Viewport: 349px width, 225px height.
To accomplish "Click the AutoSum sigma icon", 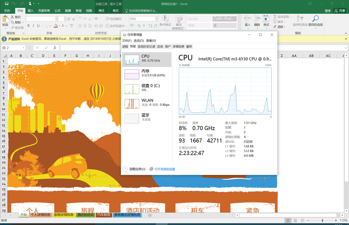I will tap(275, 17).
